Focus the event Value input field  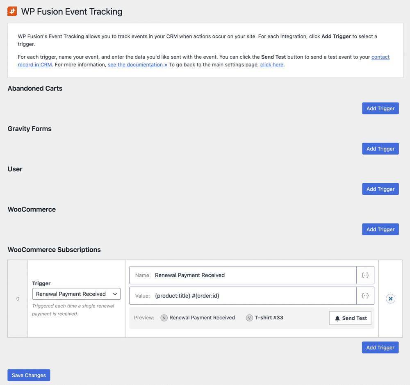[x=254, y=296]
